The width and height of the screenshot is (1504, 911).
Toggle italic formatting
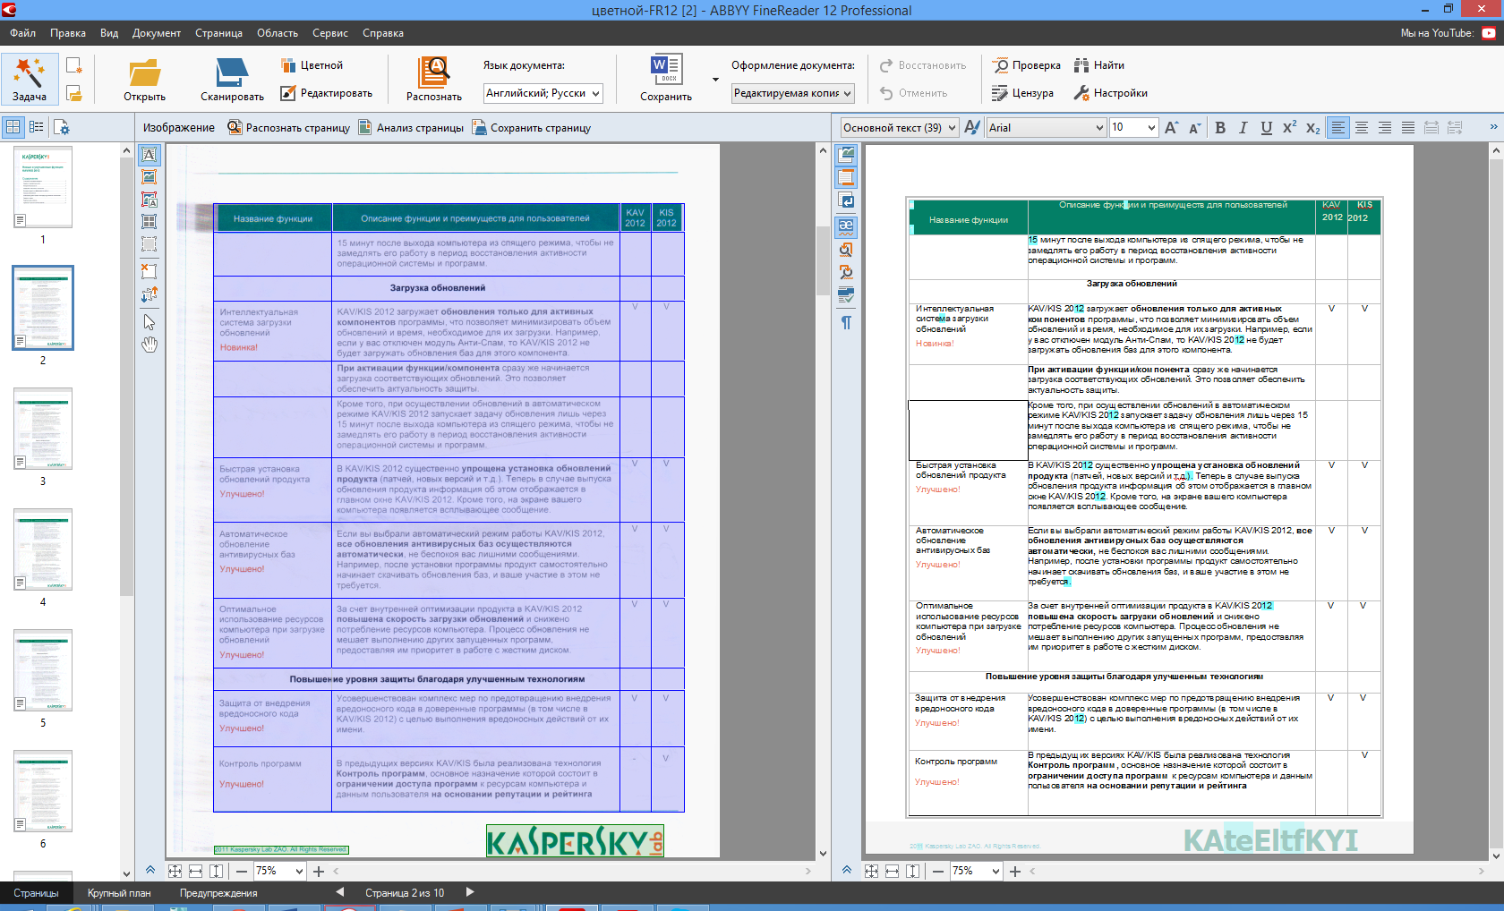coord(1243,127)
